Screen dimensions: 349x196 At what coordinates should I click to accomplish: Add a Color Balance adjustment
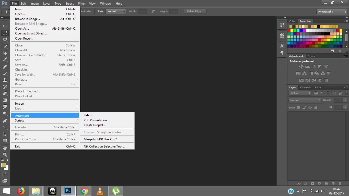304,73
